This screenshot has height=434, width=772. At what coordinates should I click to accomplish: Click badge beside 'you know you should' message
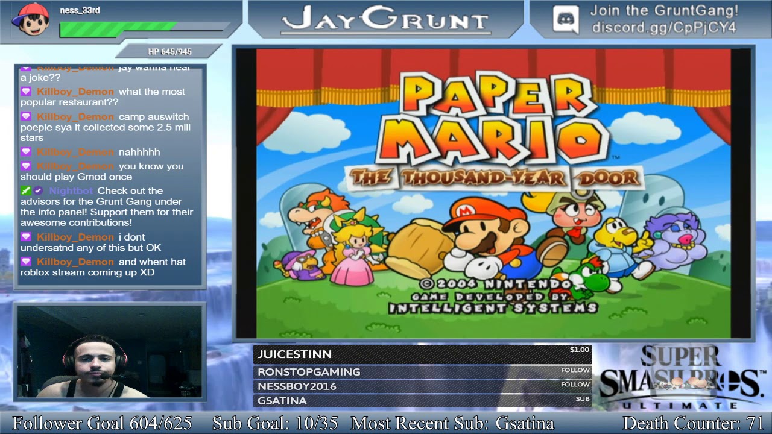pyautogui.click(x=25, y=166)
